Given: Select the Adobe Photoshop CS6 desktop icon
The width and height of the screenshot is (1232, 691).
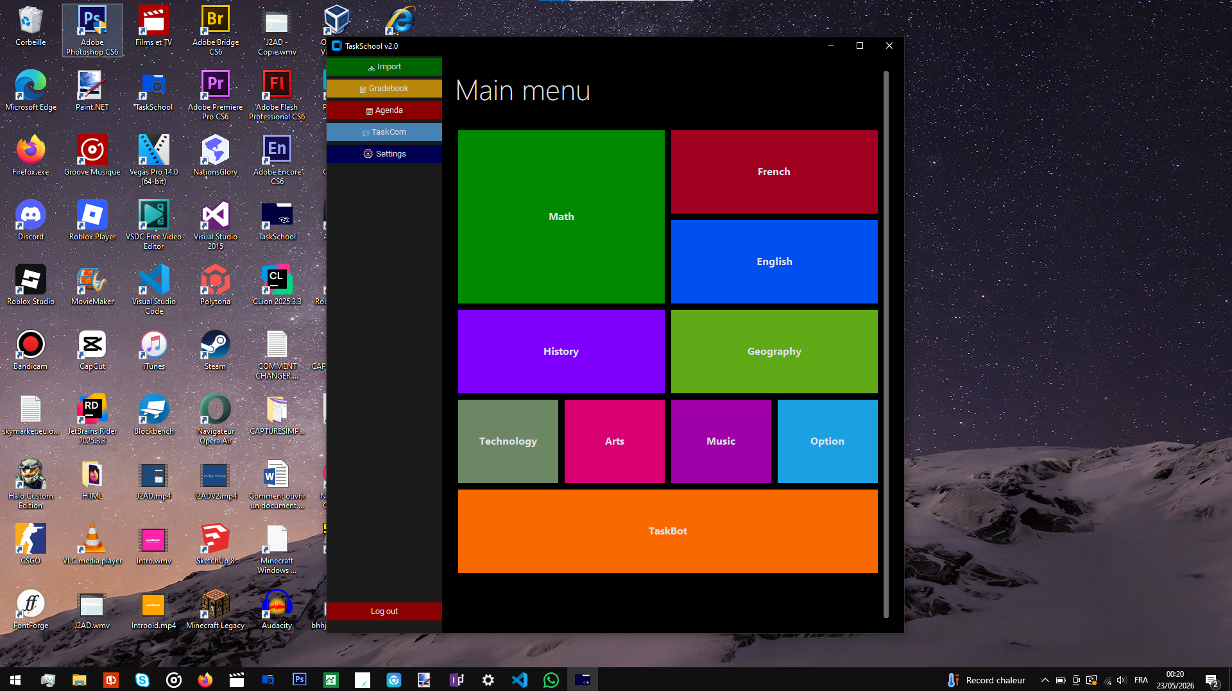Looking at the screenshot, I should click(x=92, y=30).
